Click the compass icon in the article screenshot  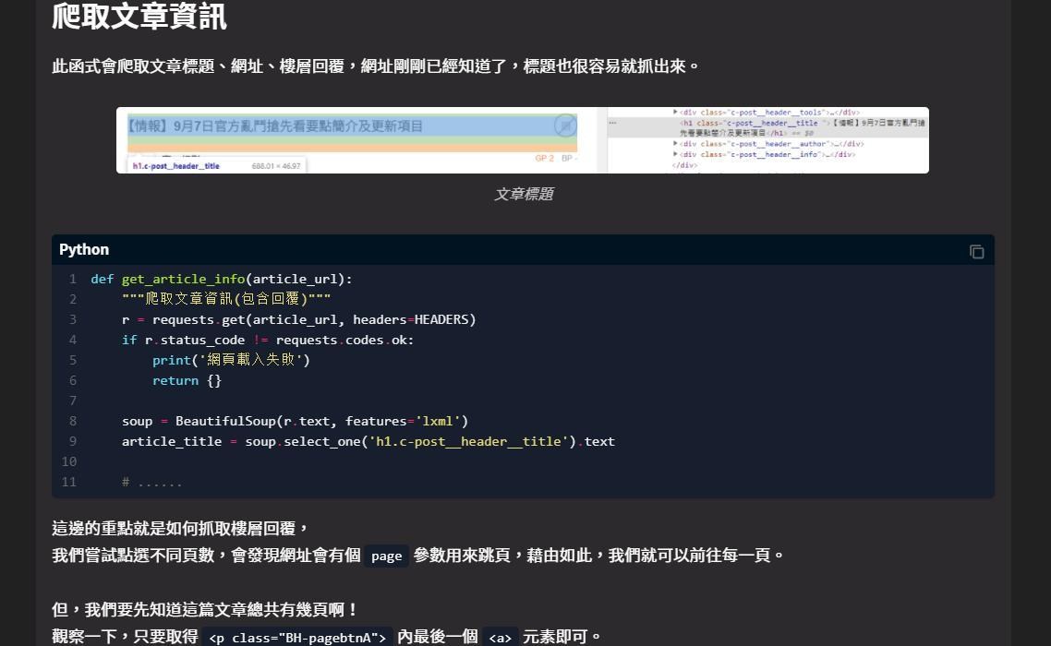click(x=564, y=126)
